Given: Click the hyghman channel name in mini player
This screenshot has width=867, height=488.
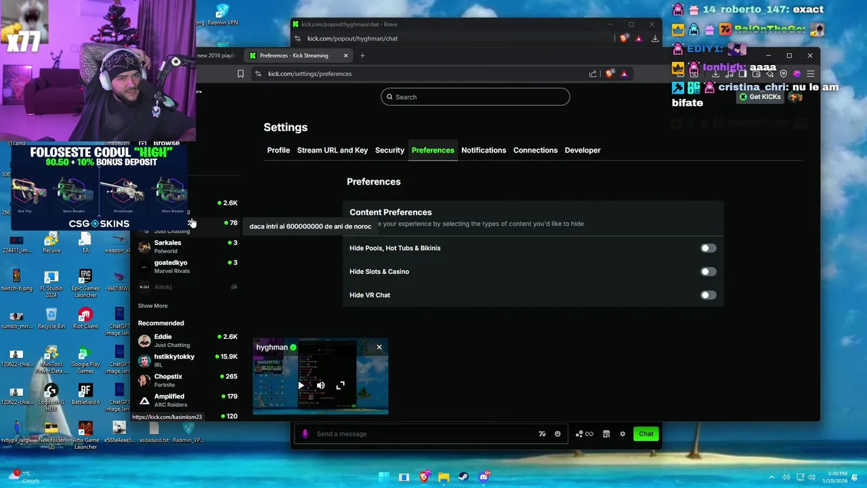Looking at the screenshot, I should coord(272,348).
